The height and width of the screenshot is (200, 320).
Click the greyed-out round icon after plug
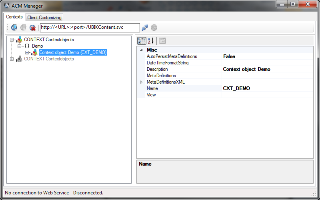(x=154, y=28)
